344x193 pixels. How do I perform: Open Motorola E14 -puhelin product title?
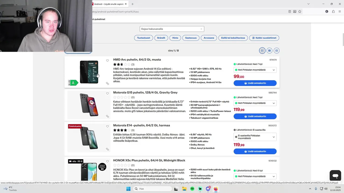coord(142,125)
